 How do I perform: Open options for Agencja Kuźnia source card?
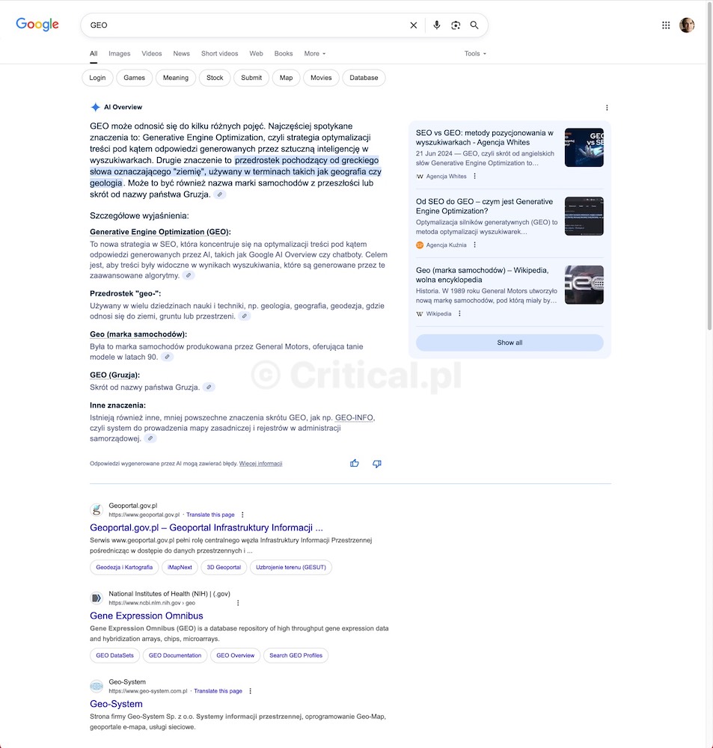pyautogui.click(x=474, y=245)
